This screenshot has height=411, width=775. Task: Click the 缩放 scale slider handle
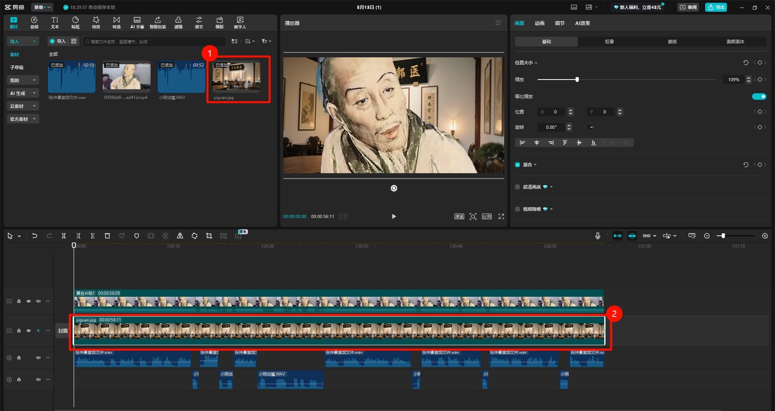point(577,80)
